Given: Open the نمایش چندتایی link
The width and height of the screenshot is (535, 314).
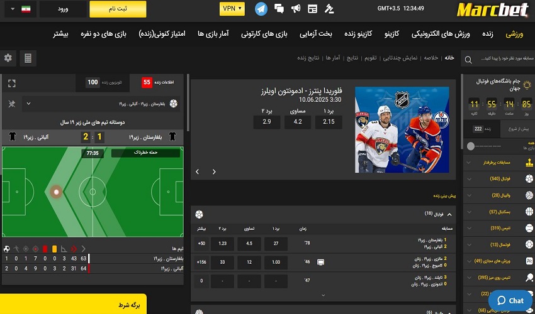Looking at the screenshot, I should [x=400, y=58].
